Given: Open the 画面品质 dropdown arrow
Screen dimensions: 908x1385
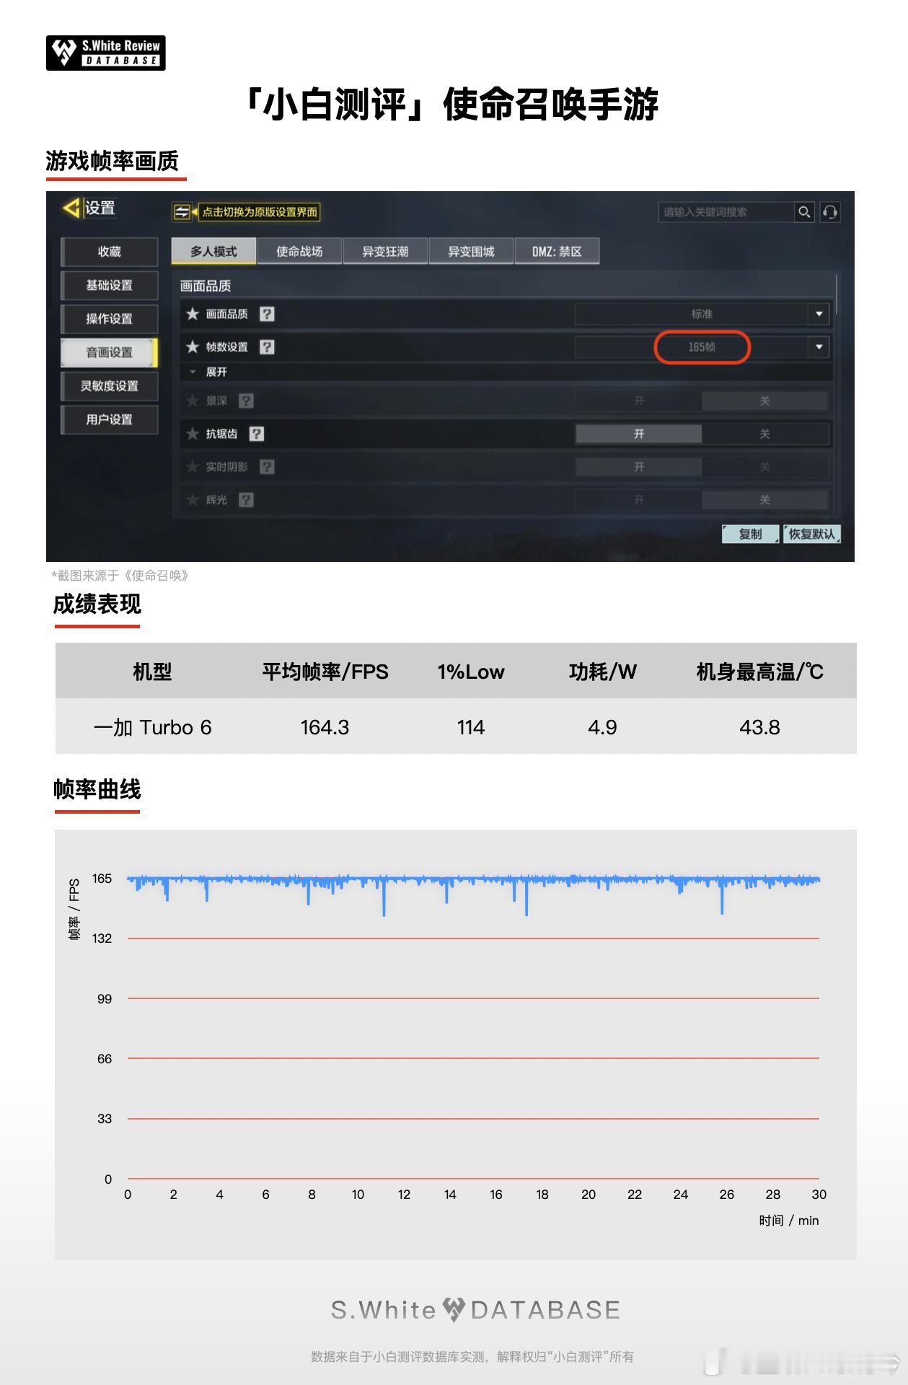Looking at the screenshot, I should [819, 314].
